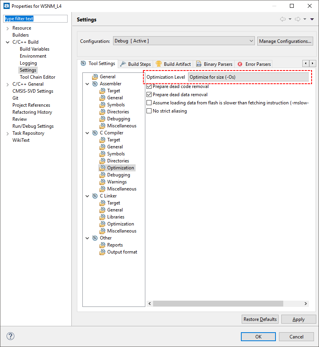Focus the type filter text field

click(35, 19)
